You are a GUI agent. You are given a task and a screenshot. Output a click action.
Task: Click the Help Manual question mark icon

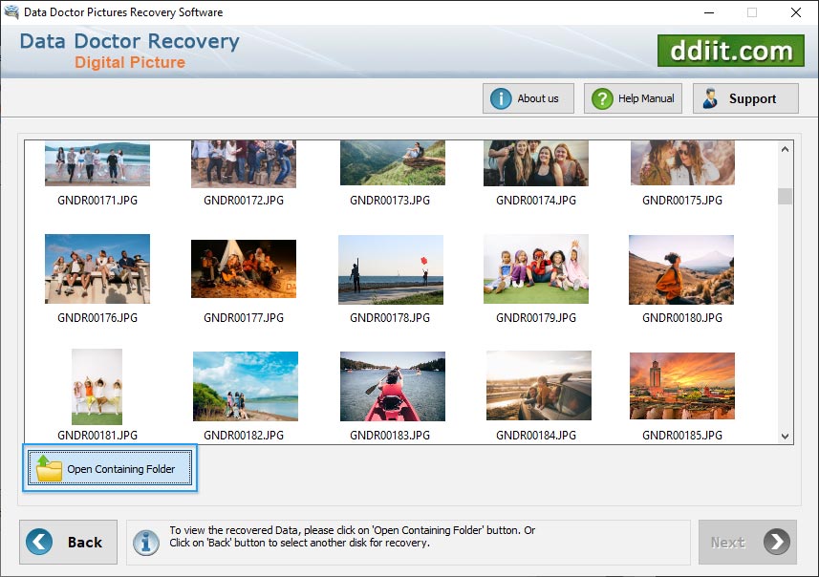click(x=602, y=98)
